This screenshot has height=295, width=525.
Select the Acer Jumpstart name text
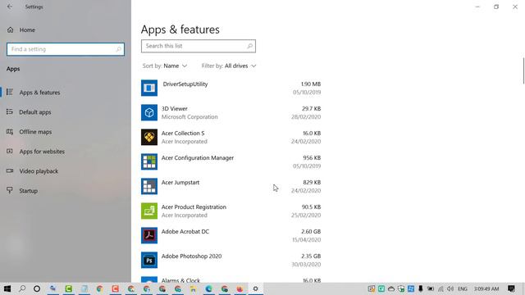click(180, 183)
